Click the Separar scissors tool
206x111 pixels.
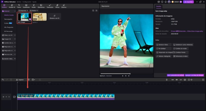tap(20, 80)
